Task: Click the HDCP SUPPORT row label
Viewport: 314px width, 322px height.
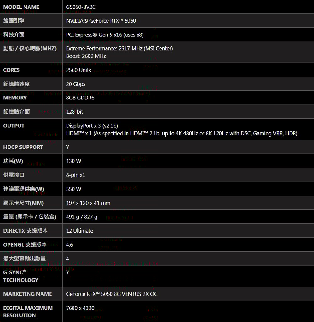Action: tap(23, 147)
